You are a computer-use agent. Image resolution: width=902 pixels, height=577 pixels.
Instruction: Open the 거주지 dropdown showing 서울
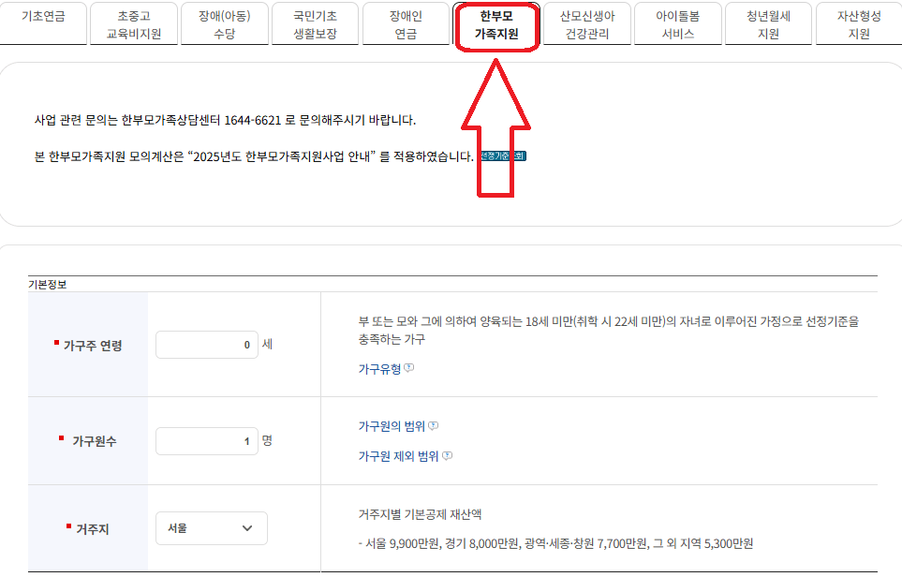coord(211,528)
